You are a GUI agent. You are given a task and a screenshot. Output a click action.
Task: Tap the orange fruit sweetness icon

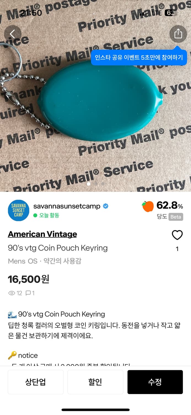pyautogui.click(x=148, y=206)
